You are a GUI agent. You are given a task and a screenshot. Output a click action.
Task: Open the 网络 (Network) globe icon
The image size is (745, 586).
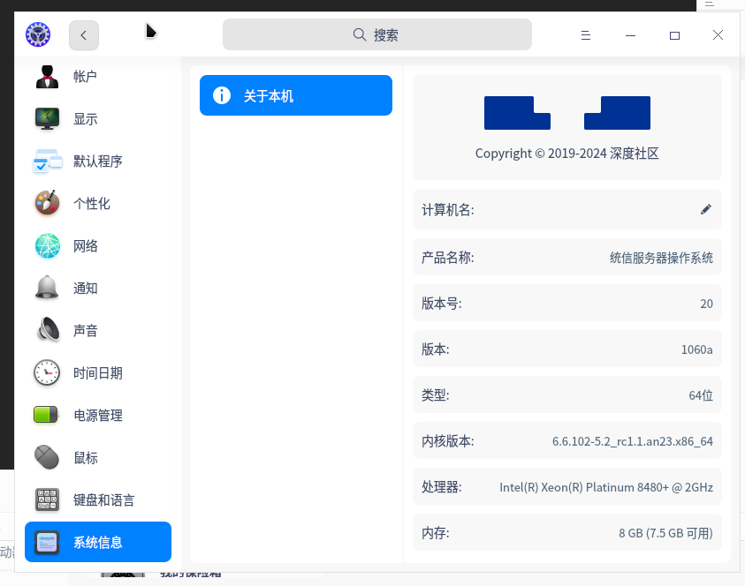pyautogui.click(x=47, y=246)
